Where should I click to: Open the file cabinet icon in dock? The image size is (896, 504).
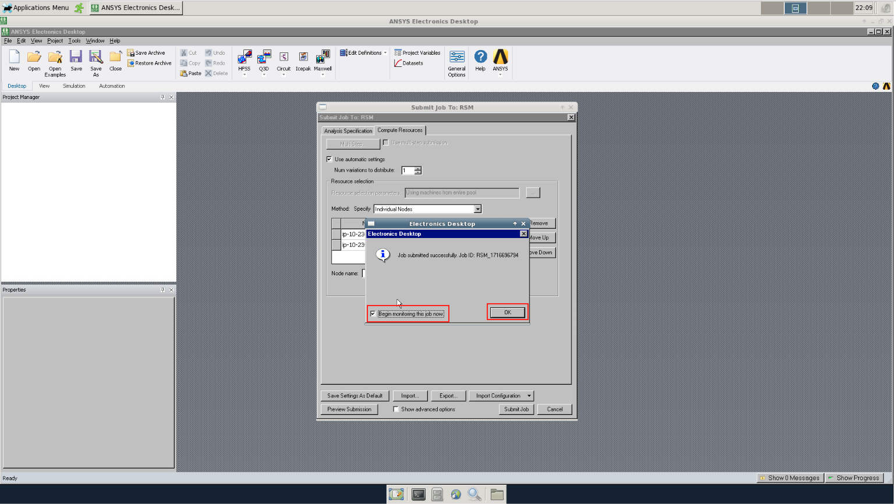(437, 495)
